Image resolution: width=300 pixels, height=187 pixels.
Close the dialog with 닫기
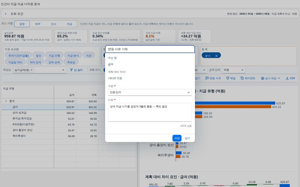click(188, 138)
